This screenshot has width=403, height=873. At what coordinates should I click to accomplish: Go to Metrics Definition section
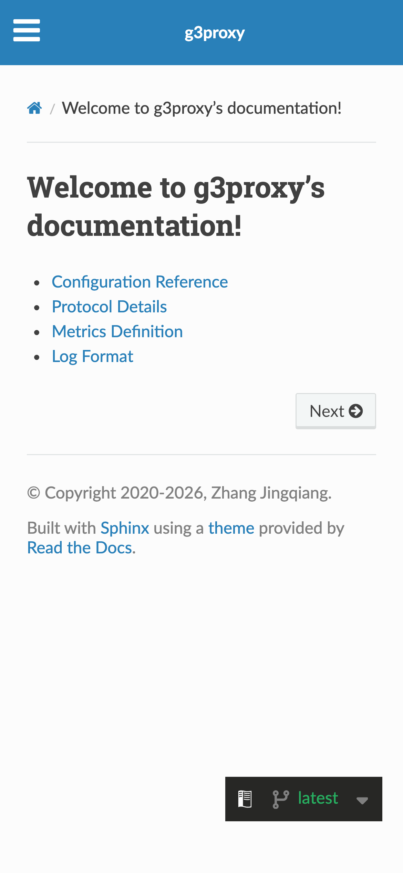coord(117,332)
